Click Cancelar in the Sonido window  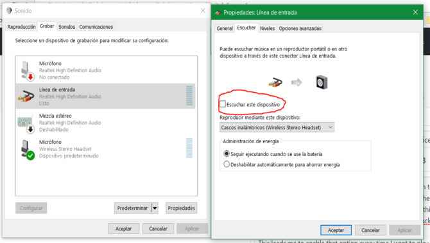(158, 228)
